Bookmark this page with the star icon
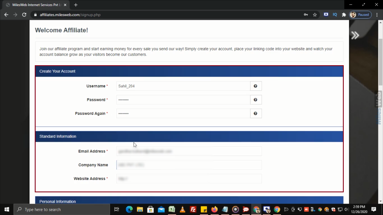The height and width of the screenshot is (215, 383). [x=315, y=15]
